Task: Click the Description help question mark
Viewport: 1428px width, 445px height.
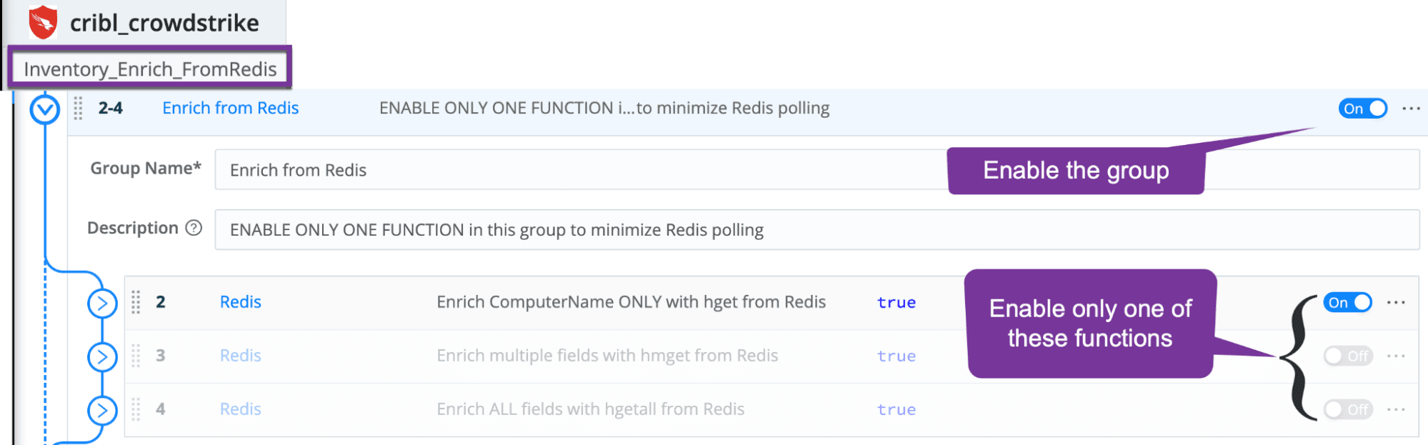Action: (x=194, y=228)
